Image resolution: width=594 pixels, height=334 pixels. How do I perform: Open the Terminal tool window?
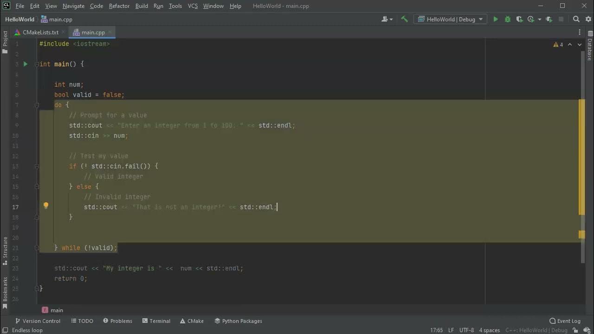click(156, 321)
